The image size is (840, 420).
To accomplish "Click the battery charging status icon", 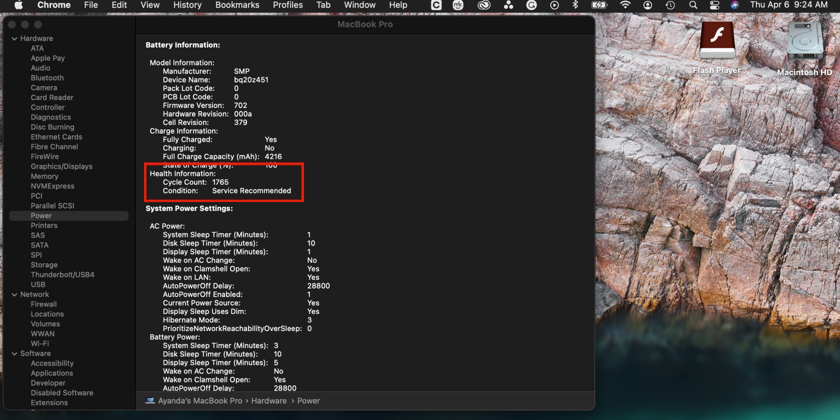I will tap(599, 5).
